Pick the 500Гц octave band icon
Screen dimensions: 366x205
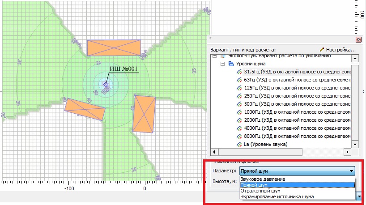tap(240, 104)
